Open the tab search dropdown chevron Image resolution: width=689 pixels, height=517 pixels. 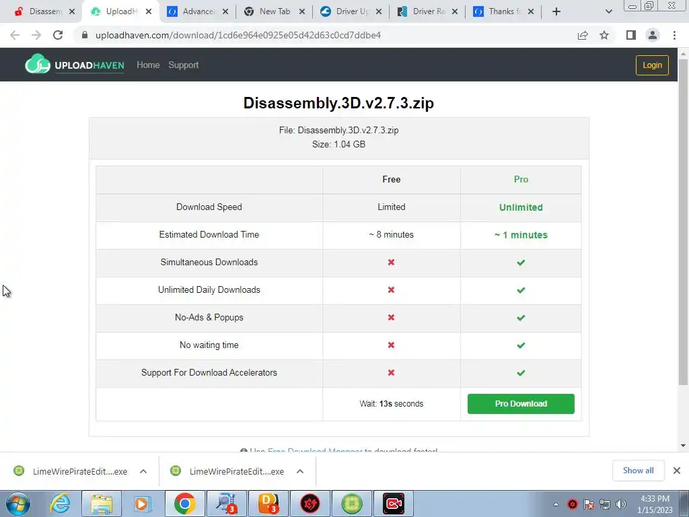(608, 11)
